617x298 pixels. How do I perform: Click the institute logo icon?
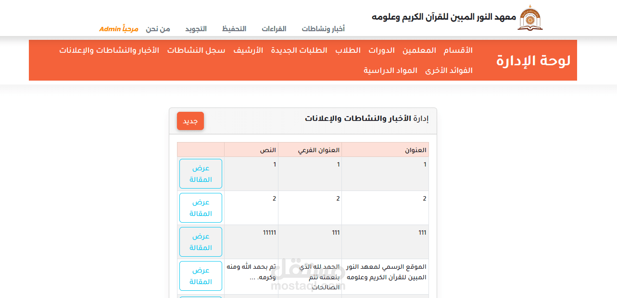click(x=530, y=17)
